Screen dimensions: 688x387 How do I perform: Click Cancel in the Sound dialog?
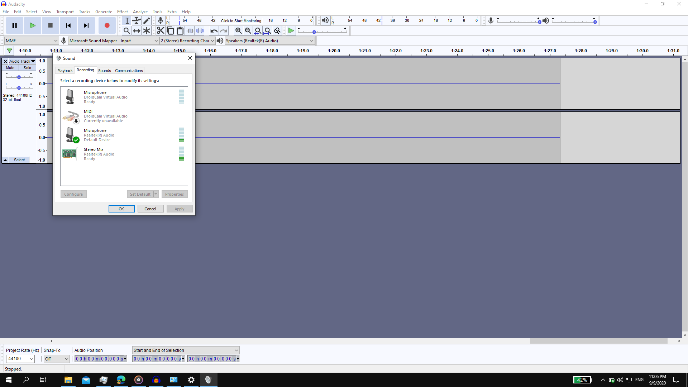[150, 209]
